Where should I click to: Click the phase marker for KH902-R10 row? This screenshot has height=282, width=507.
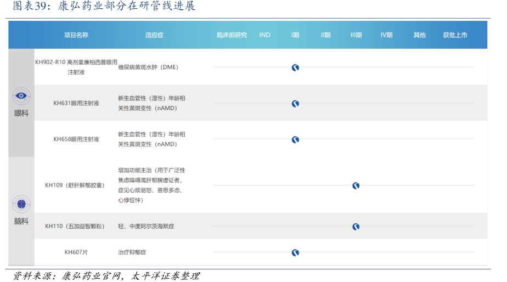coord(295,67)
